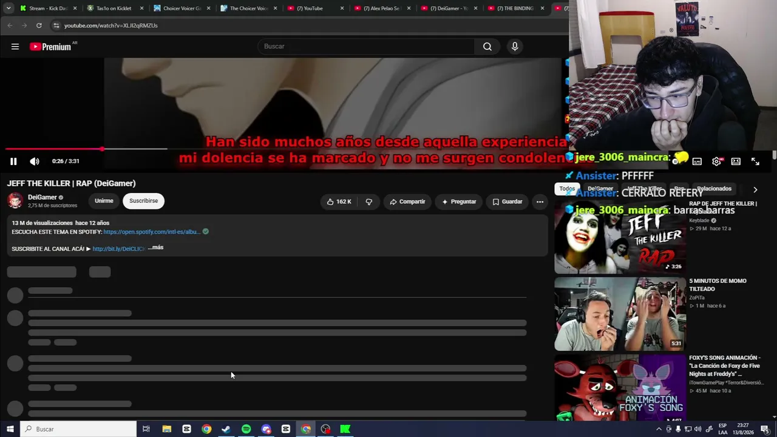Click the search magnifier button
Screen dimensions: 777x437
pyautogui.click(x=487, y=46)
